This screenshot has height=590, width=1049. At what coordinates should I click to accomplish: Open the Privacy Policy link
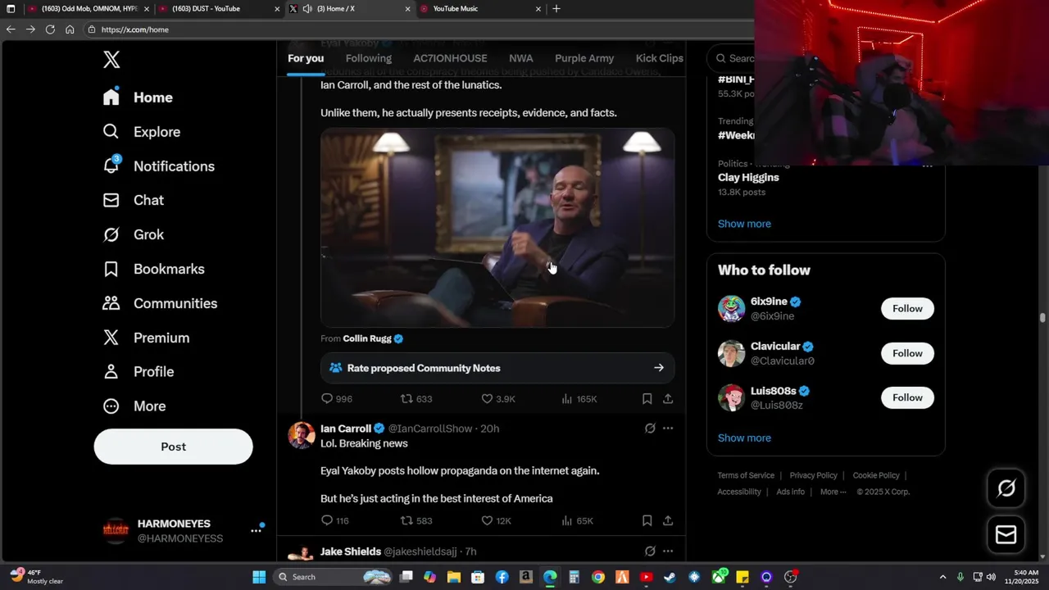[x=813, y=475]
